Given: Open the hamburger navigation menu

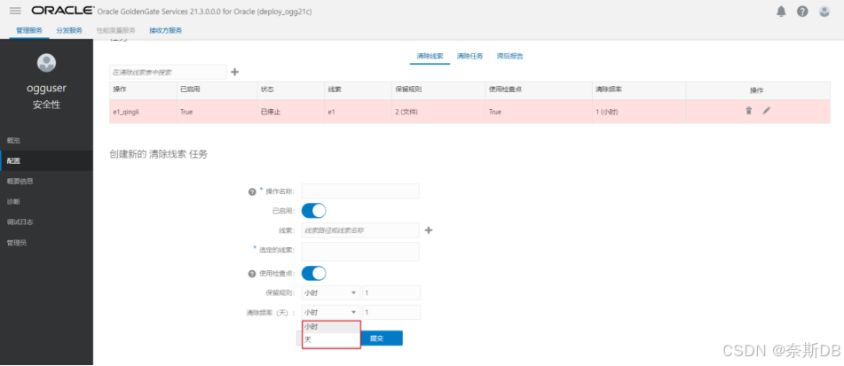Looking at the screenshot, I should point(15,11).
